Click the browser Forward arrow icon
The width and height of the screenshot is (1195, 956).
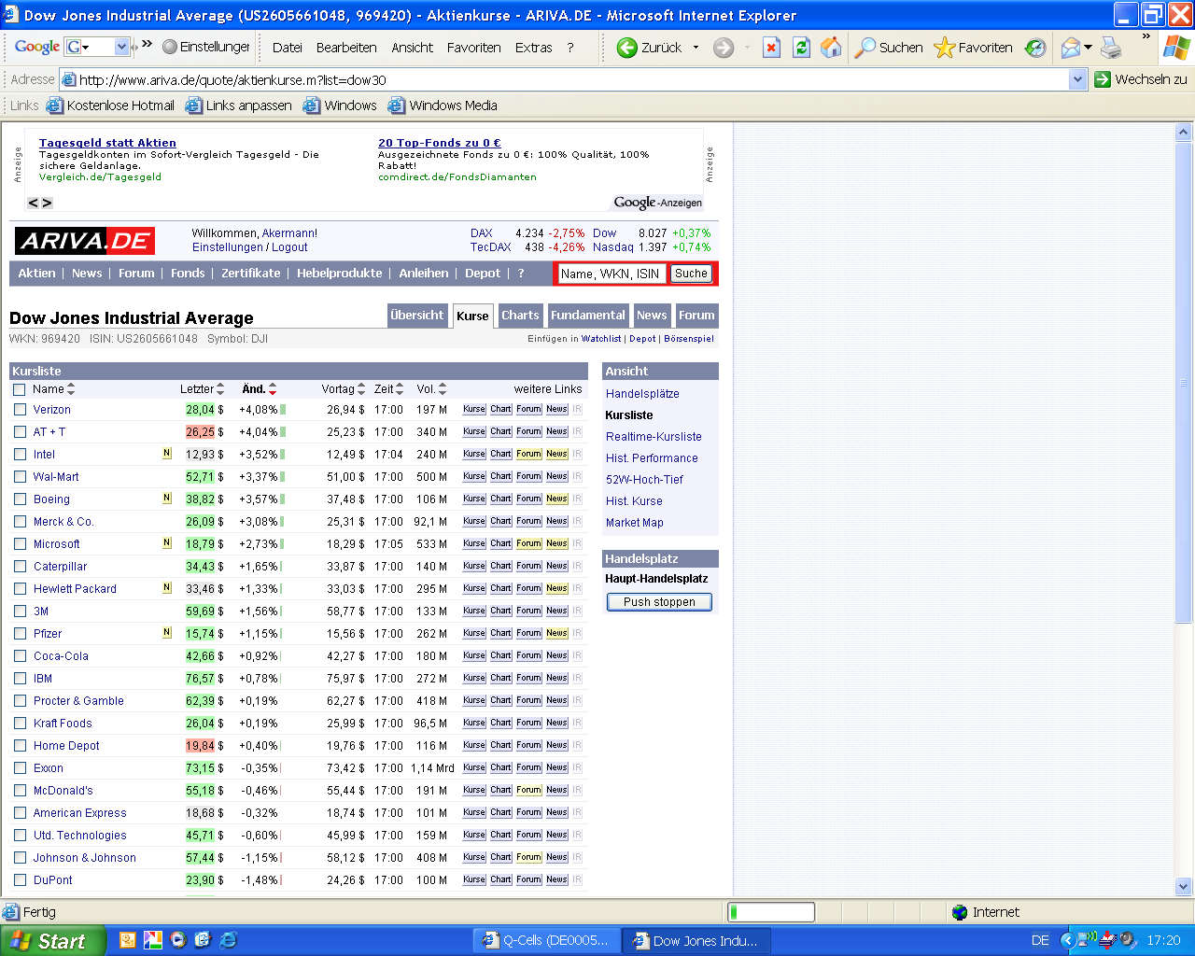click(x=724, y=48)
